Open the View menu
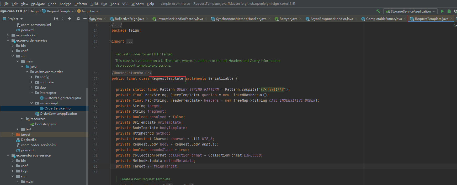The height and width of the screenshot is (185, 457). (24, 4)
